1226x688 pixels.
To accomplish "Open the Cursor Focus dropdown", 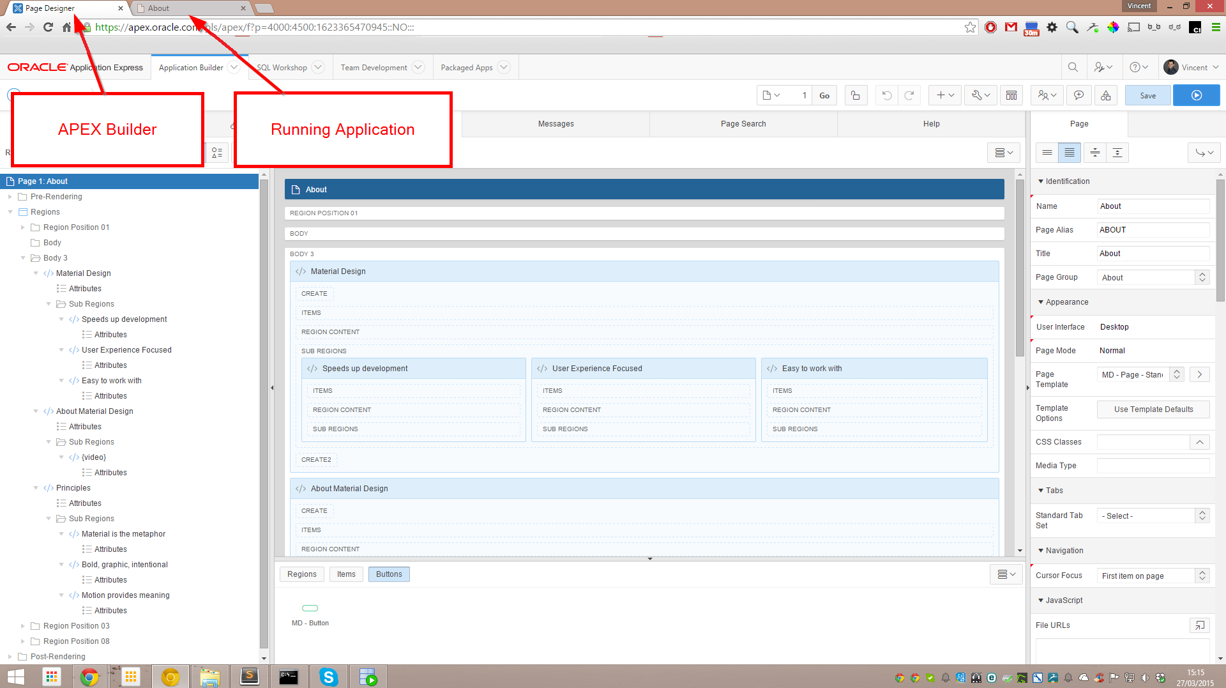I will [x=1153, y=576].
